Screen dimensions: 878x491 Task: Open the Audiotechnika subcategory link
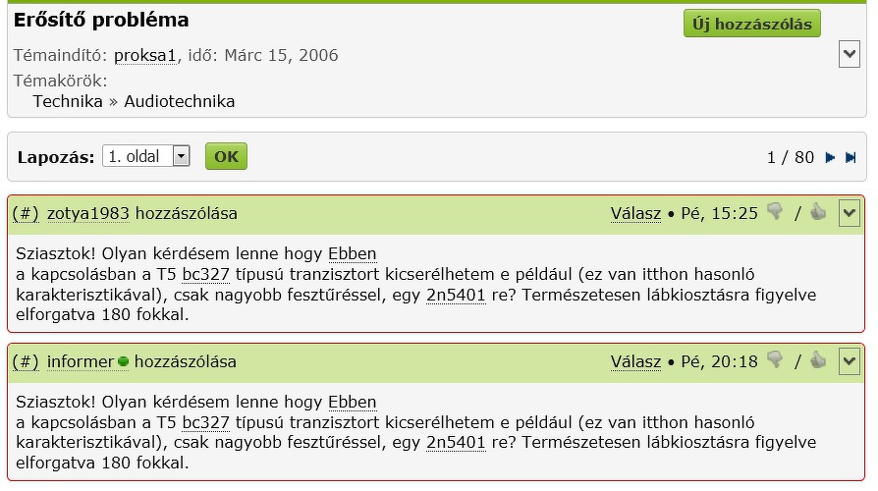click(x=180, y=101)
